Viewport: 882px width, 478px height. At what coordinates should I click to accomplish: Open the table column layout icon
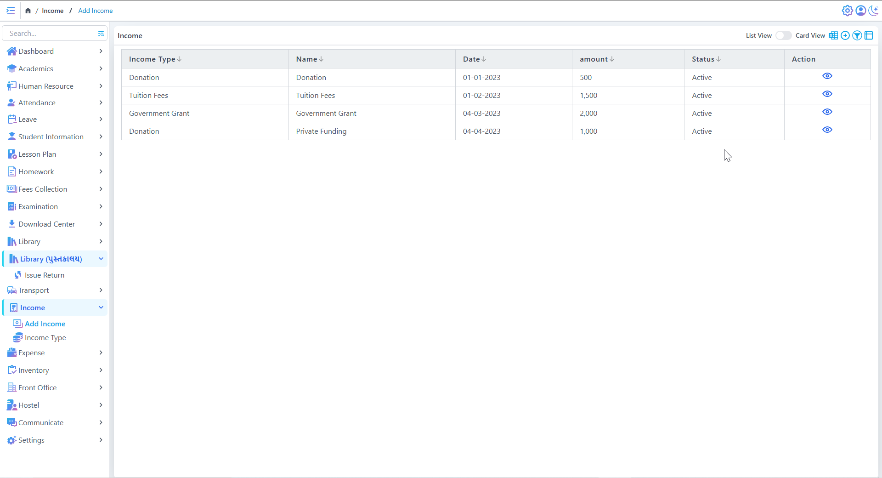point(869,36)
